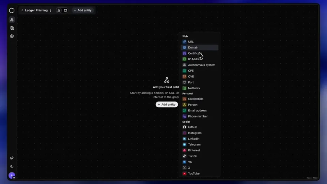327x184 pixels.
Task: Pick Person under Personal
Action: pos(200,105)
